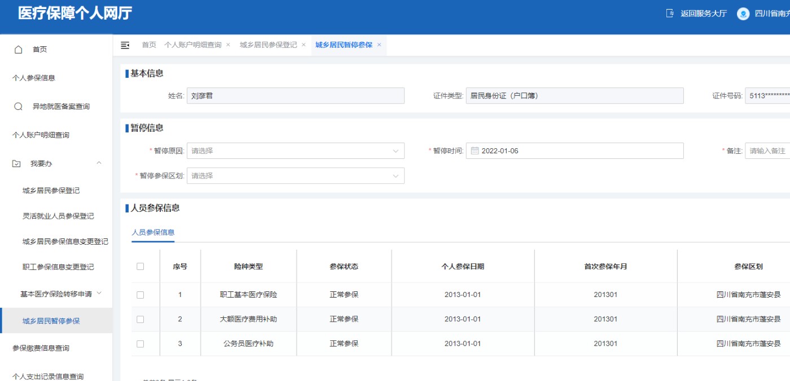Click the folder icon beside 我要办
The image size is (790, 381).
16,163
